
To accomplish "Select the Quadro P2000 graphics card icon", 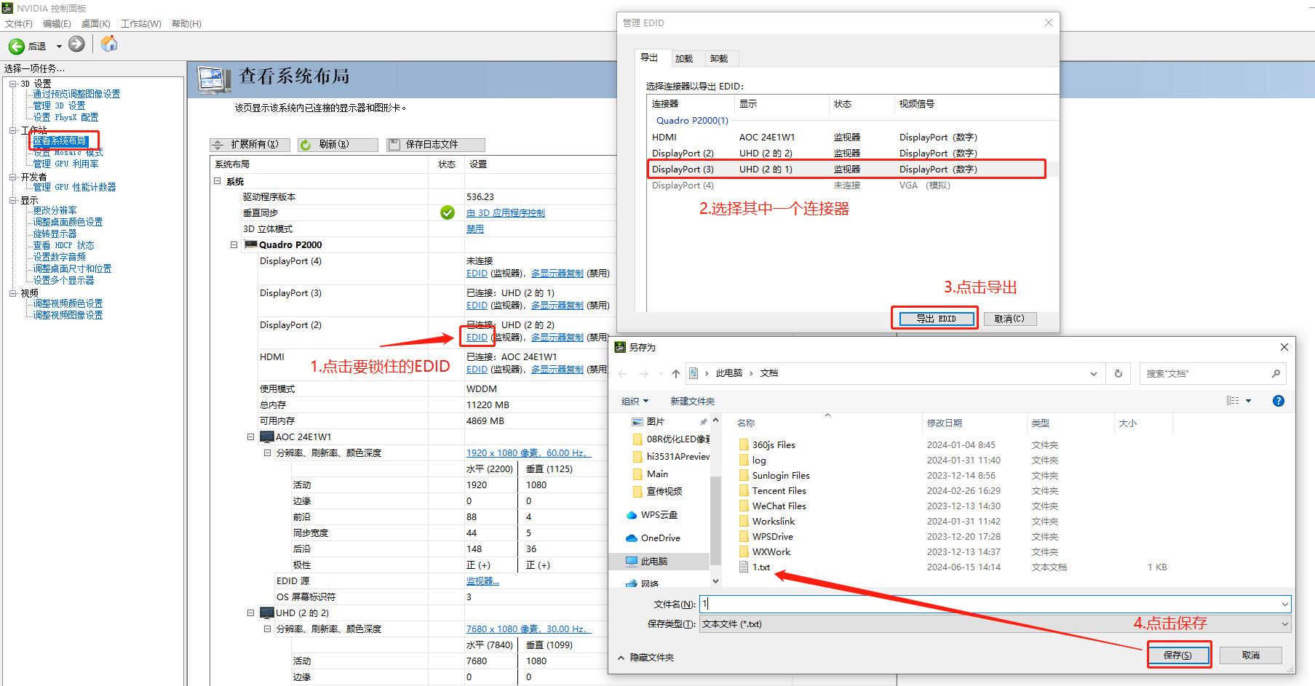I will pos(250,244).
